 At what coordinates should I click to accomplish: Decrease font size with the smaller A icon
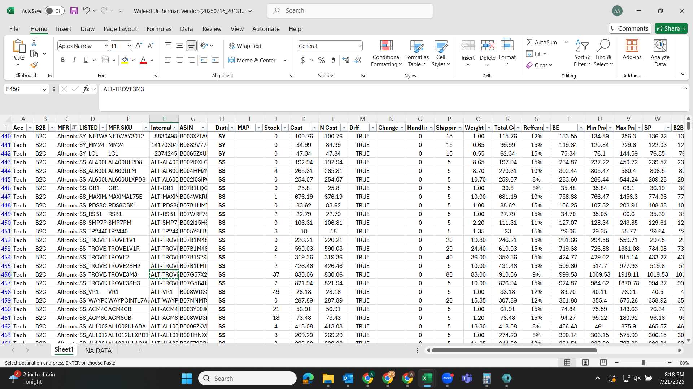pyautogui.click(x=151, y=46)
